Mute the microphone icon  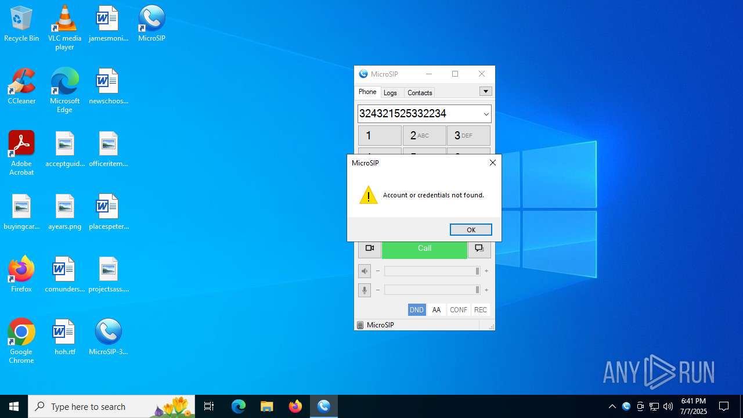365,290
